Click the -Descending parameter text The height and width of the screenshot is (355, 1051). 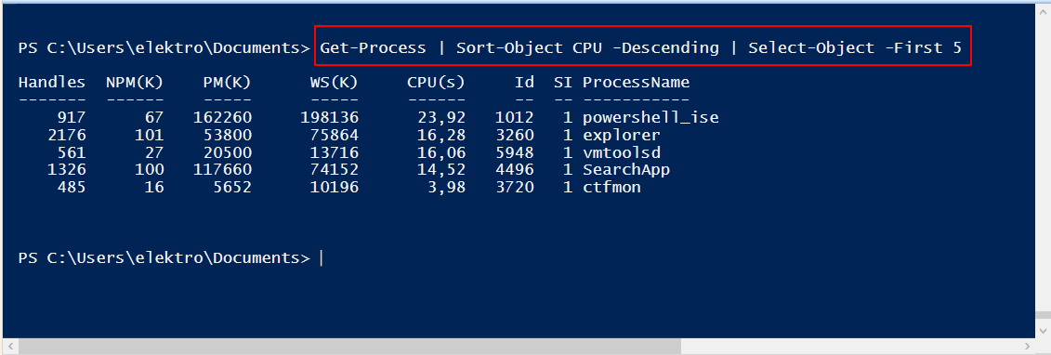tap(665, 47)
